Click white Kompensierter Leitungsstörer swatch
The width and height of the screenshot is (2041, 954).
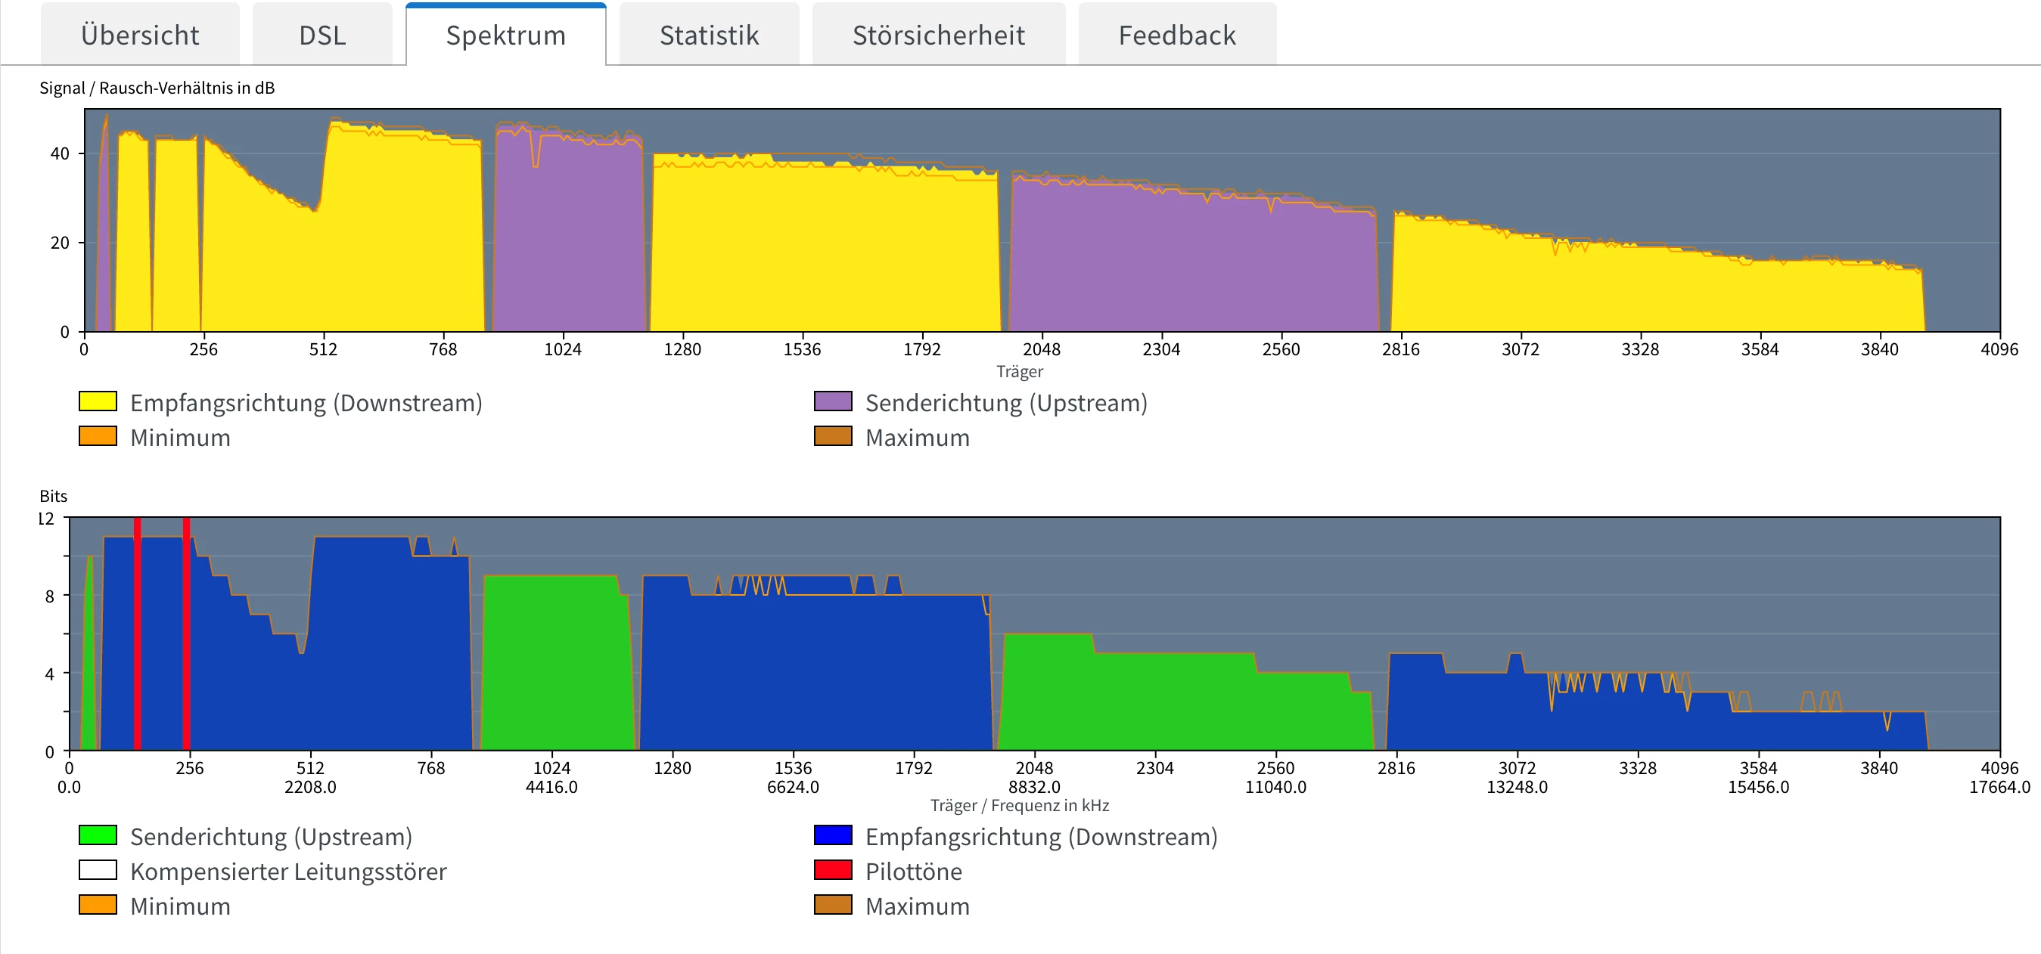pos(98,870)
